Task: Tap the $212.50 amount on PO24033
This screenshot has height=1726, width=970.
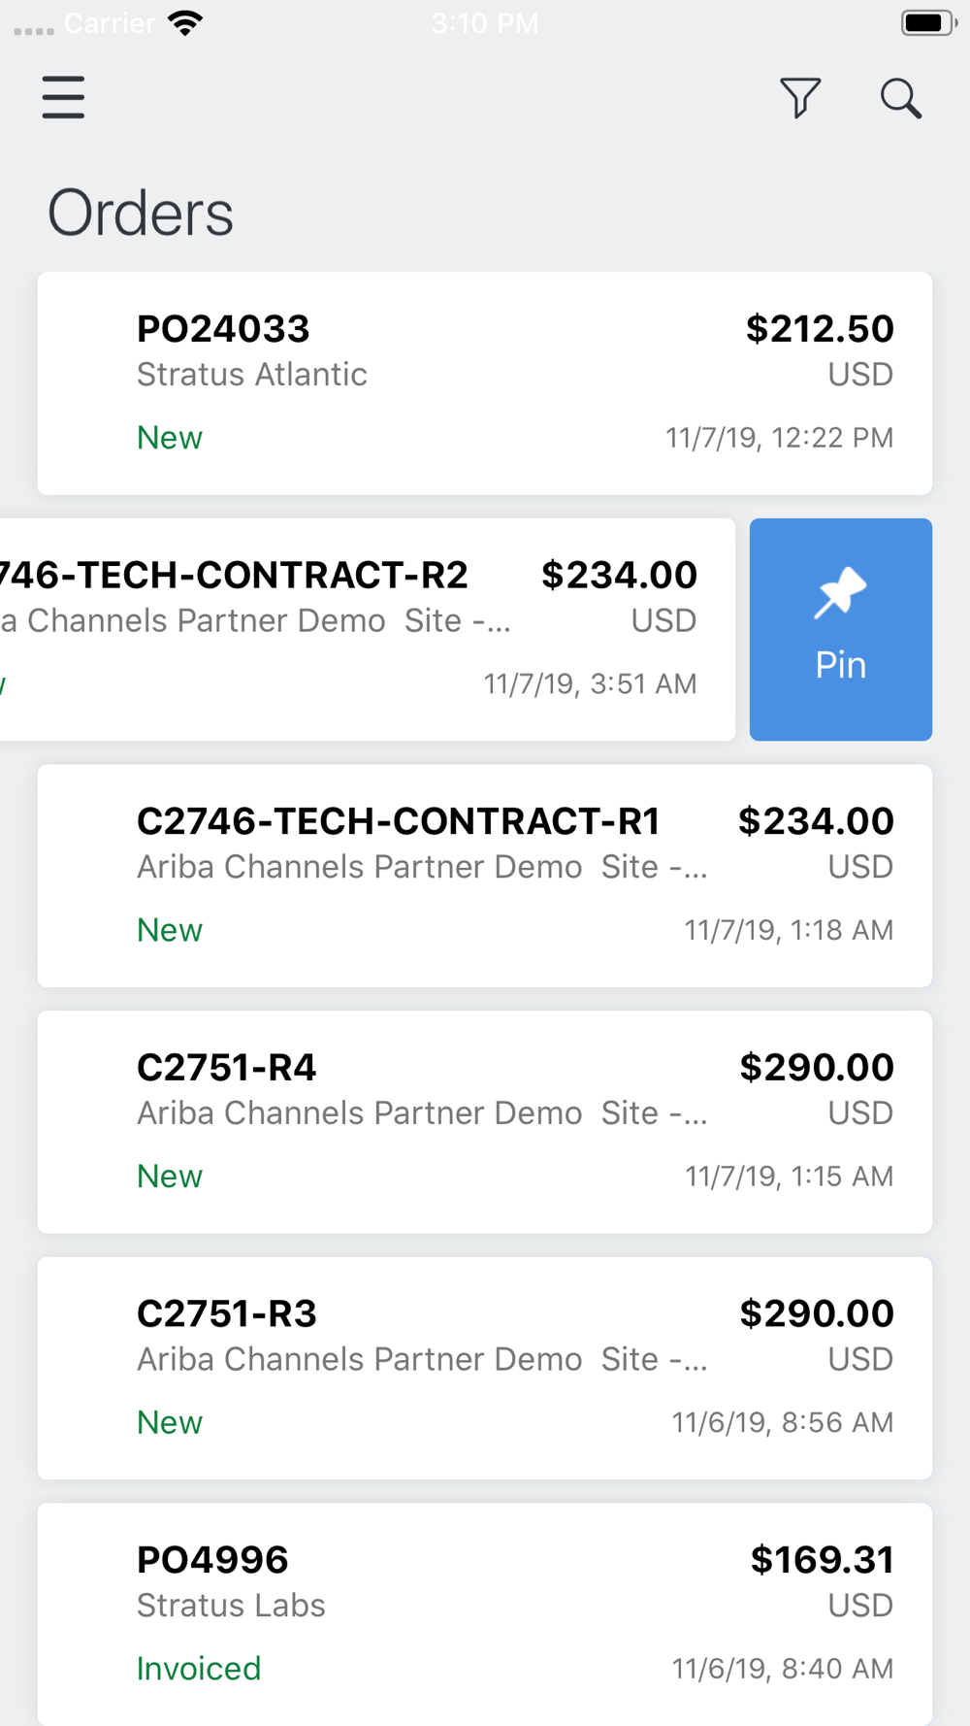Action: coord(820,329)
